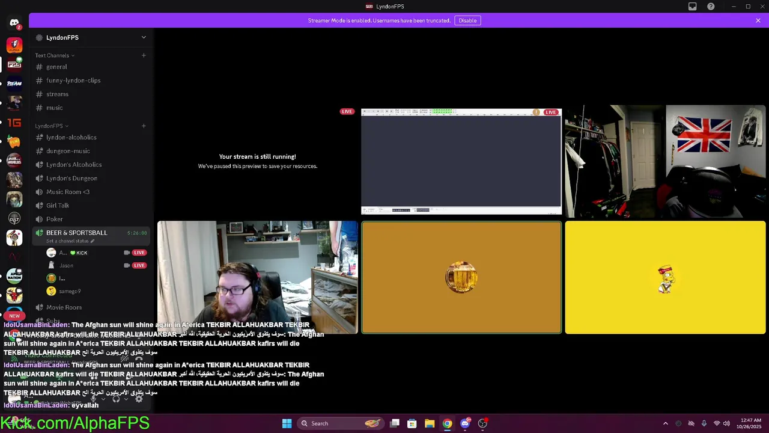Select the paused stream preview tile
The height and width of the screenshot is (433, 769).
[258, 161]
